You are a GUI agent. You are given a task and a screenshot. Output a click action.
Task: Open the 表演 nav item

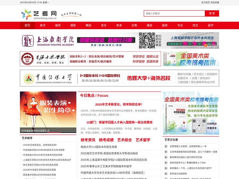(119, 26)
